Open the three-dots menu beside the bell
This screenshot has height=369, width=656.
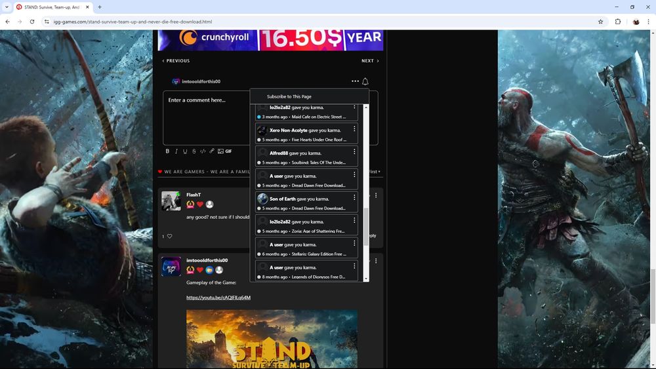pyautogui.click(x=355, y=81)
